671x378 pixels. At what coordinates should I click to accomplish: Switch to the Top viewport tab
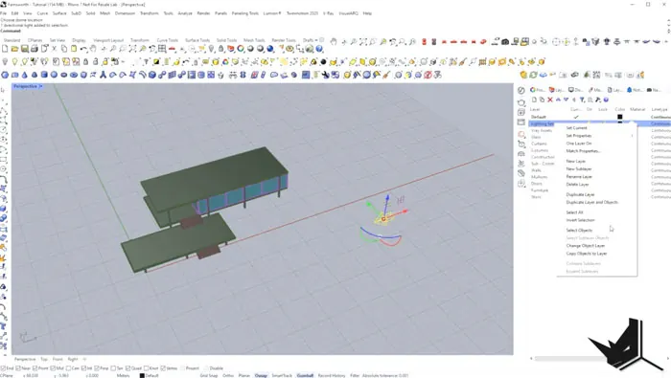[44, 359]
